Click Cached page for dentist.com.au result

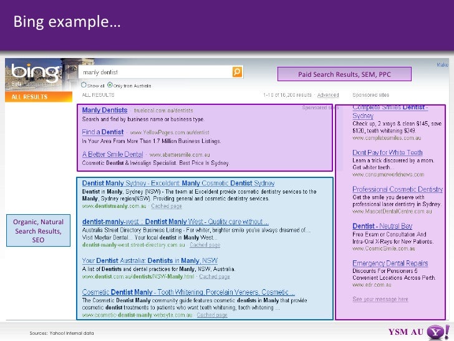215,277
